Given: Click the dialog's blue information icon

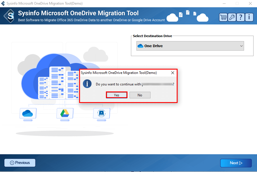Looking at the screenshot, I should click(87, 84).
